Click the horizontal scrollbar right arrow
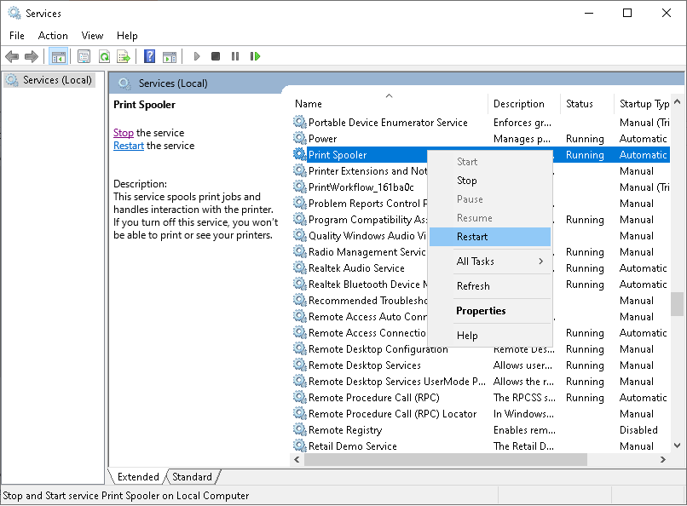This screenshot has height=506, width=687. tap(663, 460)
